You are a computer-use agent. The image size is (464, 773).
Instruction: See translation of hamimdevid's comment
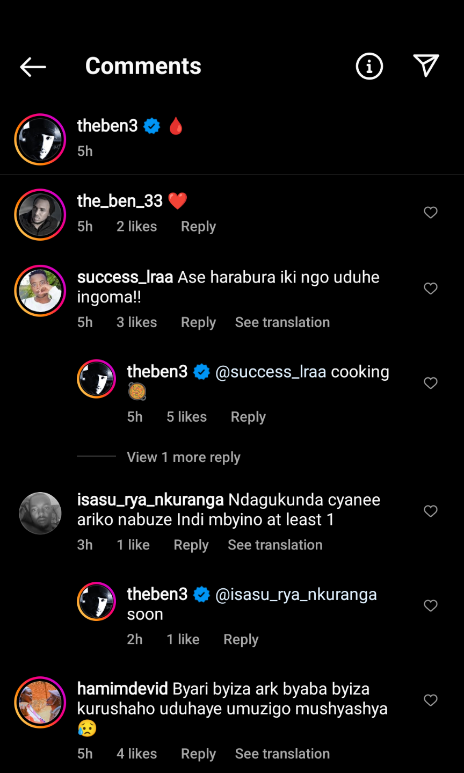282,754
